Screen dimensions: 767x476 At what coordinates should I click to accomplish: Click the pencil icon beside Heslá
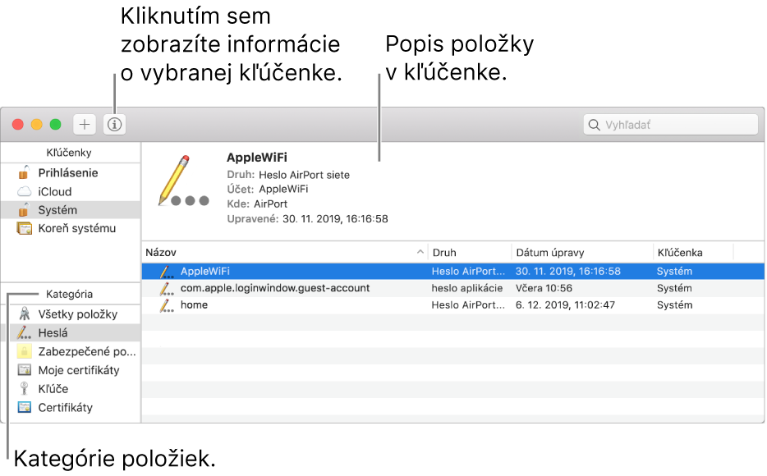pos(24,333)
